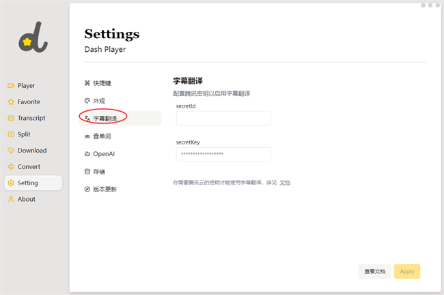Click the Download cloud icon
This screenshot has width=444, height=295.
pos(11,151)
